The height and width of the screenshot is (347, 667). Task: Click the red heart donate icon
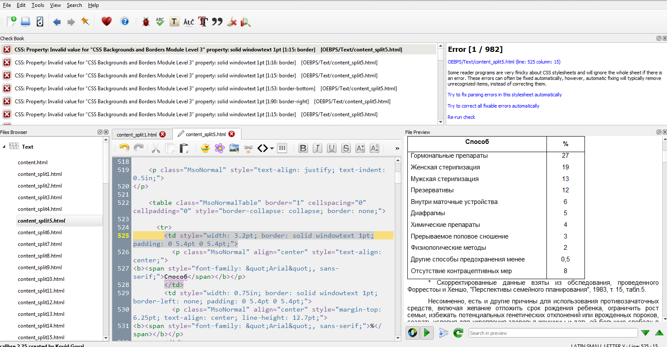[x=107, y=21]
